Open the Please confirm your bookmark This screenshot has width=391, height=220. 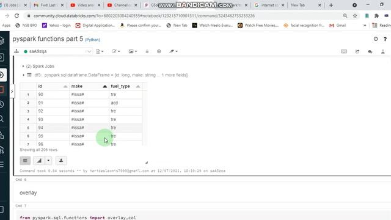(x=141, y=26)
